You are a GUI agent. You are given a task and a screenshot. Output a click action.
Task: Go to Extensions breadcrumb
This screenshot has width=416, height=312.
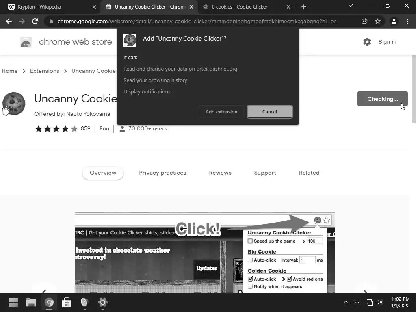tap(45, 71)
